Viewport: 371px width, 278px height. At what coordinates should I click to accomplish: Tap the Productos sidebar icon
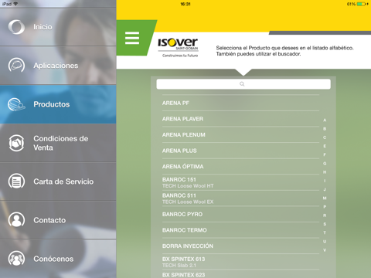(16, 104)
